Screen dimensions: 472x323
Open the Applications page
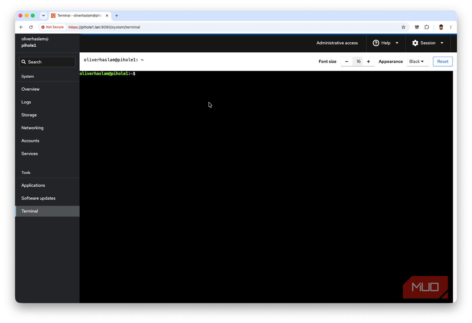point(47,185)
